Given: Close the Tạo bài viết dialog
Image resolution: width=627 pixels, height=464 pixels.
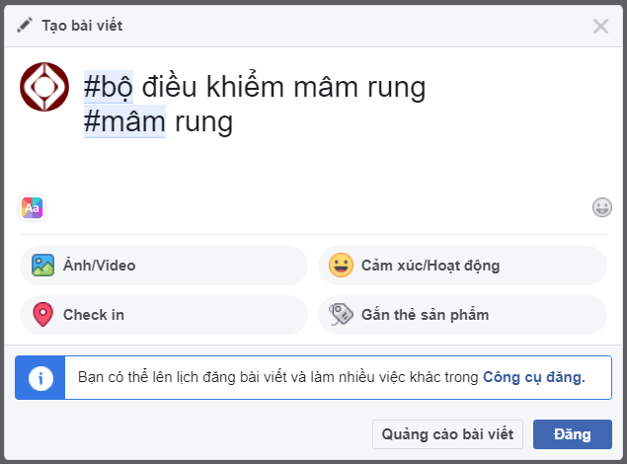Looking at the screenshot, I should click(x=600, y=27).
